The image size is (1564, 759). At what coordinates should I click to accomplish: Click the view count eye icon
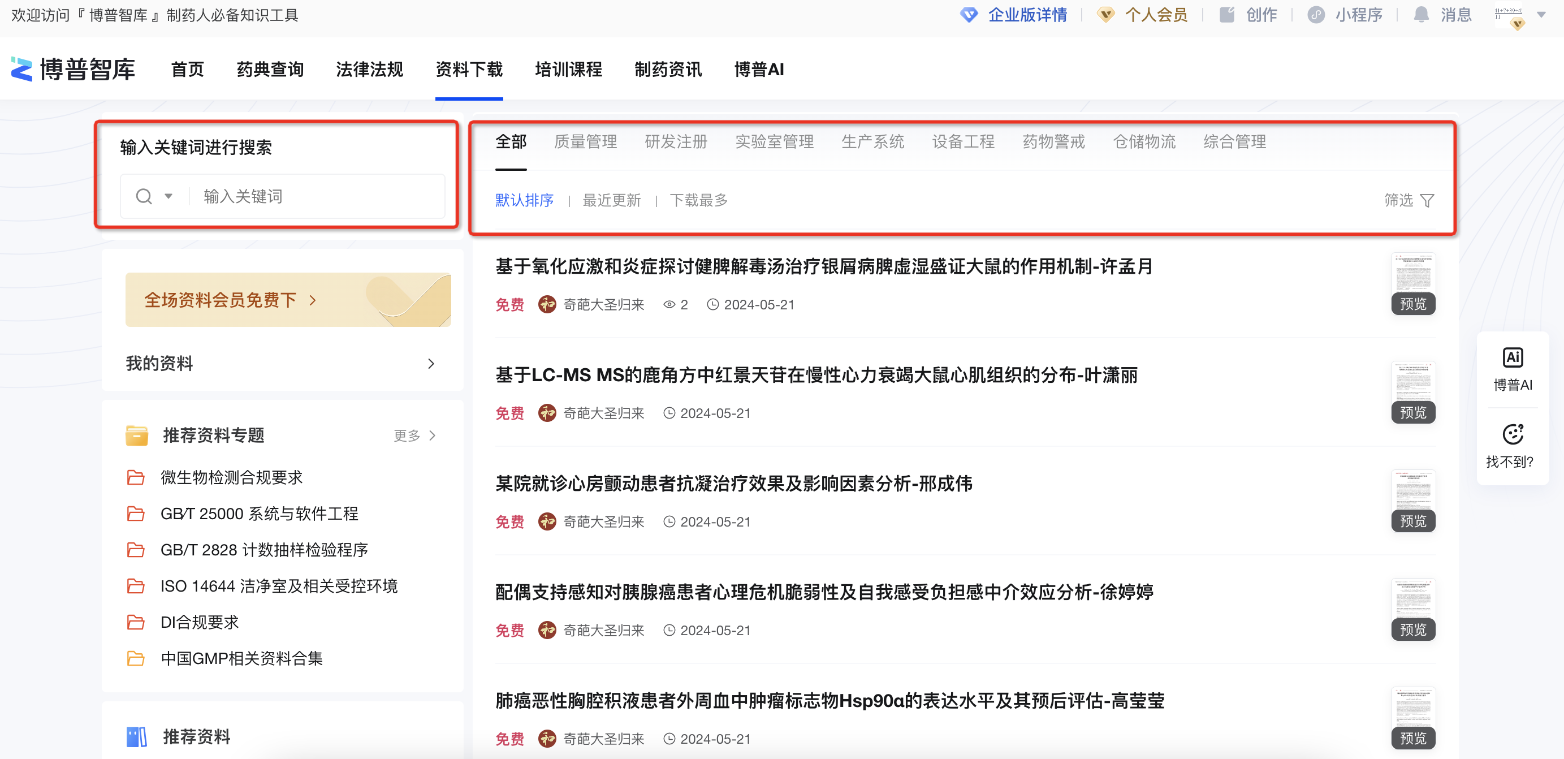point(669,305)
